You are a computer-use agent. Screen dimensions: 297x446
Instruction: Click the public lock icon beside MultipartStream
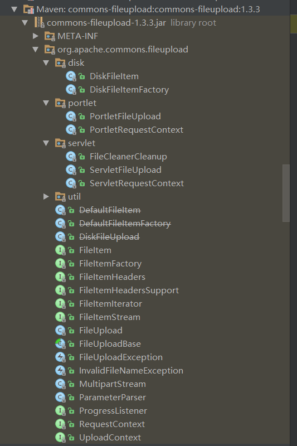(71, 384)
